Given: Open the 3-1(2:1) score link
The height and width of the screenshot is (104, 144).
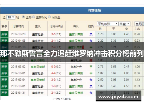Looking at the screenshot, I should tap(56, 34).
